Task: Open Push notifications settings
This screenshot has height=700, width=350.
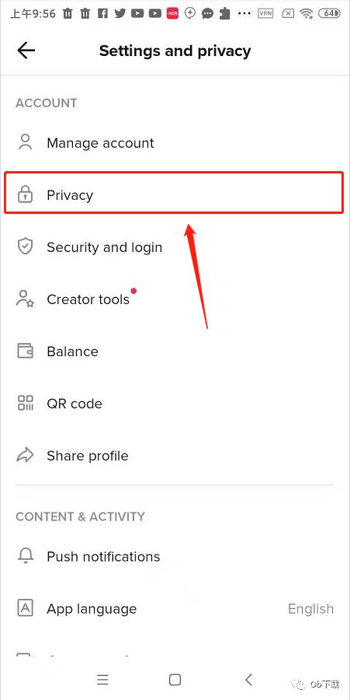Action: point(175,556)
